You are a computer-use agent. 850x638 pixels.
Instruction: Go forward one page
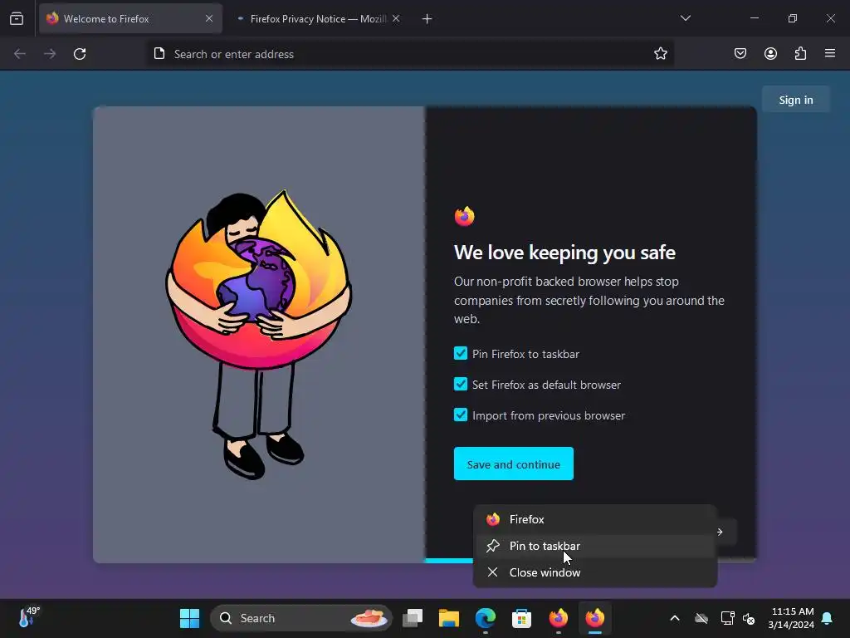pyautogui.click(x=50, y=54)
